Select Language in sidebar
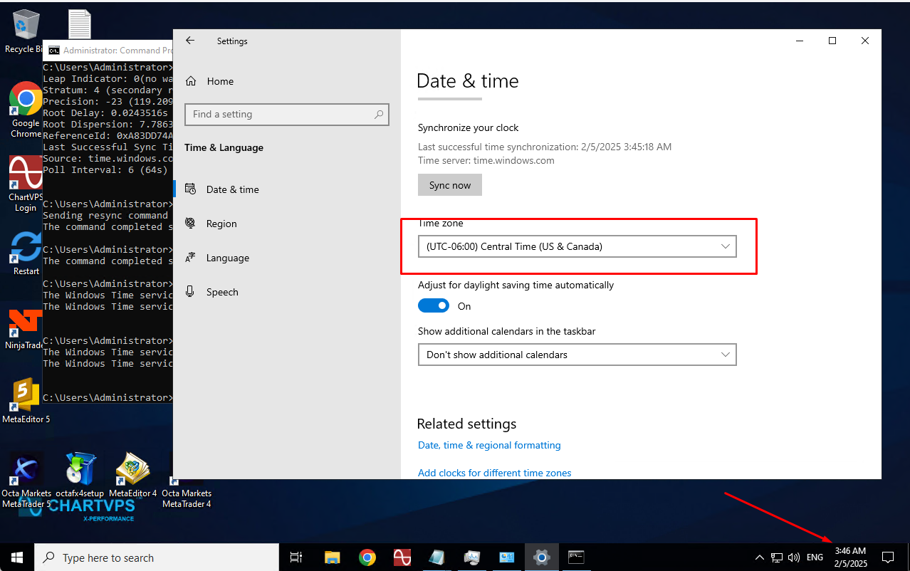 287,258
